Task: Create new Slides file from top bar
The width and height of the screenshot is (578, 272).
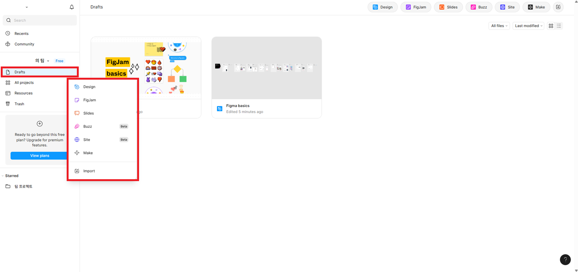Action: (x=448, y=7)
